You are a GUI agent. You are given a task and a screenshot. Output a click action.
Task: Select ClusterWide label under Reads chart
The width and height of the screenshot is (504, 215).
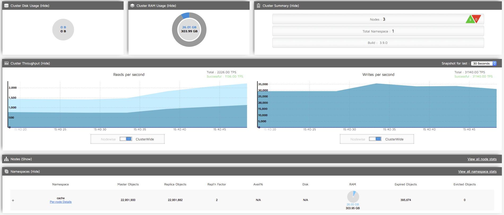(x=145, y=139)
